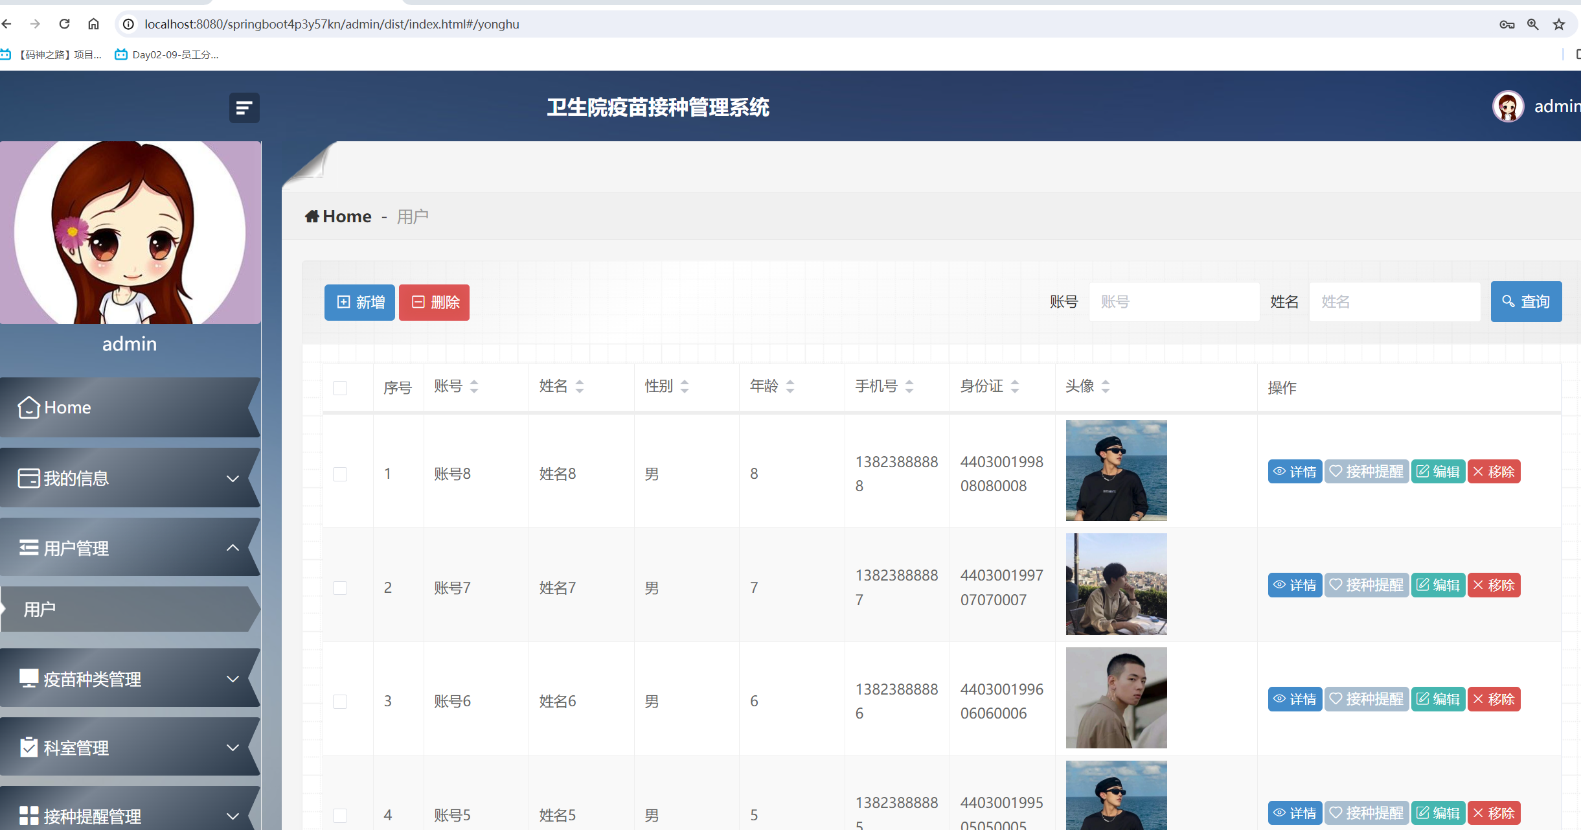Open the sidebar hamburger menu icon
Image resolution: width=1581 pixels, height=830 pixels.
pos(244,108)
